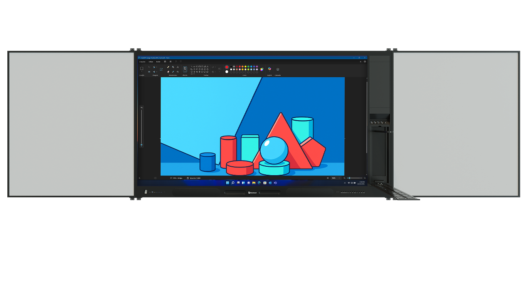Select the Fill bucket tool
Image resolution: width=526 pixels, height=295 pixels.
tap(173, 67)
